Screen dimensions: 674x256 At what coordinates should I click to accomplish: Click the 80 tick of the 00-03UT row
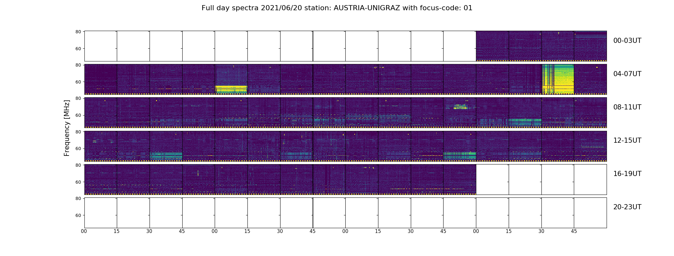pos(78,32)
